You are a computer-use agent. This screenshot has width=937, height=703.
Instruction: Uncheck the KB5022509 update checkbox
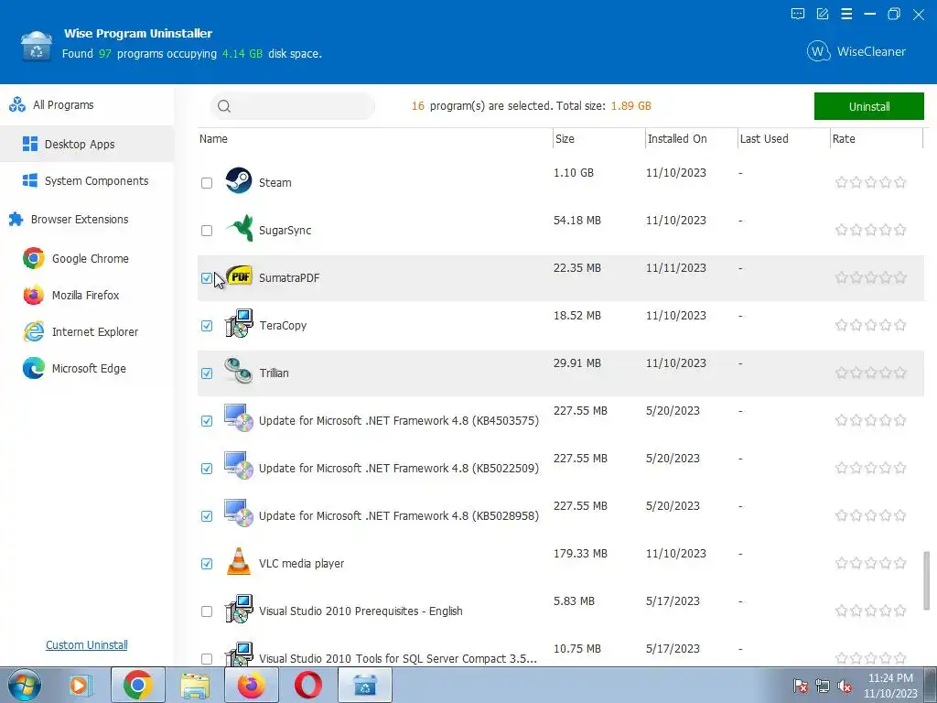(207, 469)
